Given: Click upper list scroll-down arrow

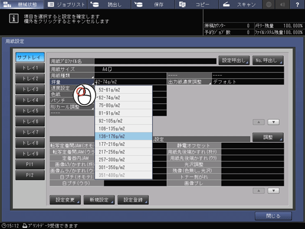Looking at the screenshot, I should 274,122.
